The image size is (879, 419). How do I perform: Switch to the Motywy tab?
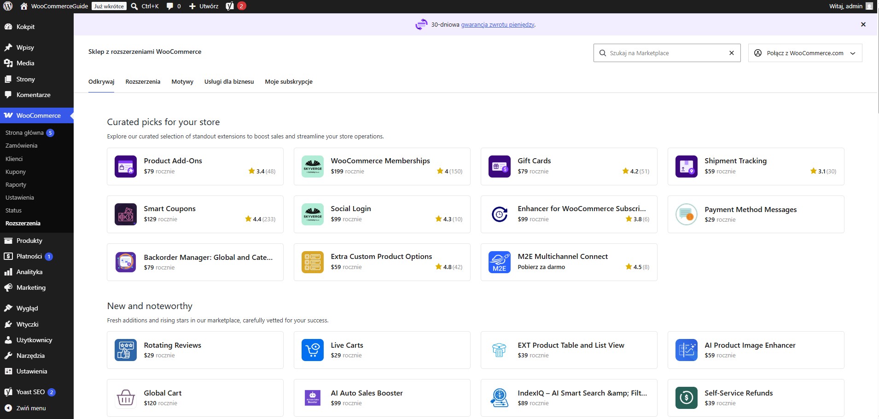click(182, 81)
